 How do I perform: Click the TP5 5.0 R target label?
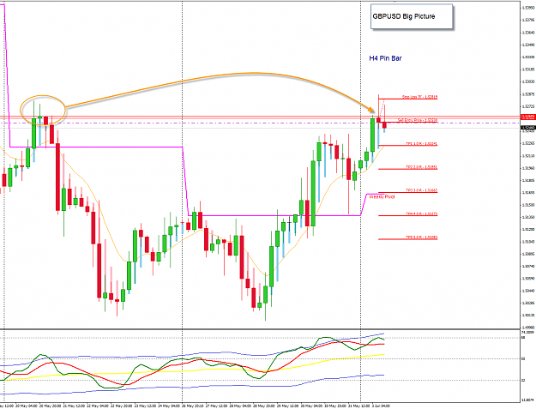point(421,238)
